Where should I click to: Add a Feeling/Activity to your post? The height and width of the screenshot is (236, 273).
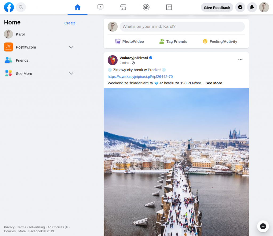[220, 41]
